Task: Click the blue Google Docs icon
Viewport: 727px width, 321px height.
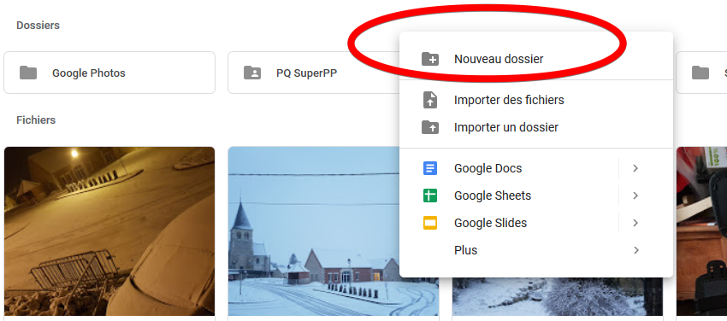Action: coord(430,168)
